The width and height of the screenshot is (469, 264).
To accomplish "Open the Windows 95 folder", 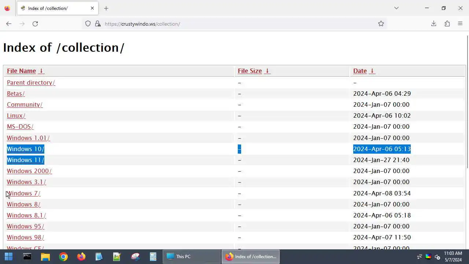I will (25, 226).
